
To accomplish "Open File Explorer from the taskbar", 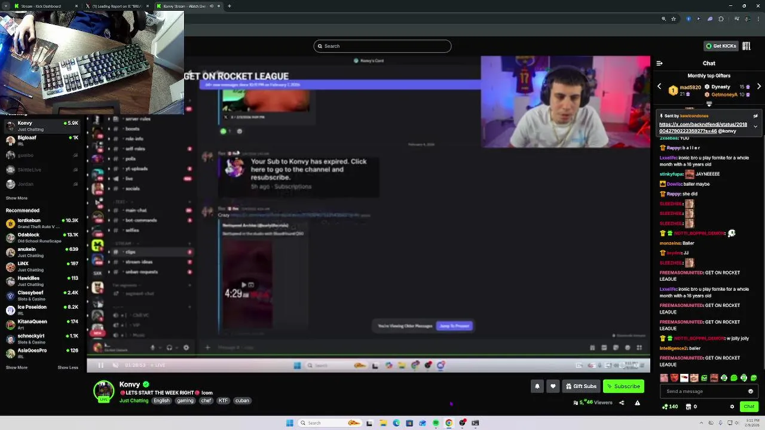I will tap(382, 423).
